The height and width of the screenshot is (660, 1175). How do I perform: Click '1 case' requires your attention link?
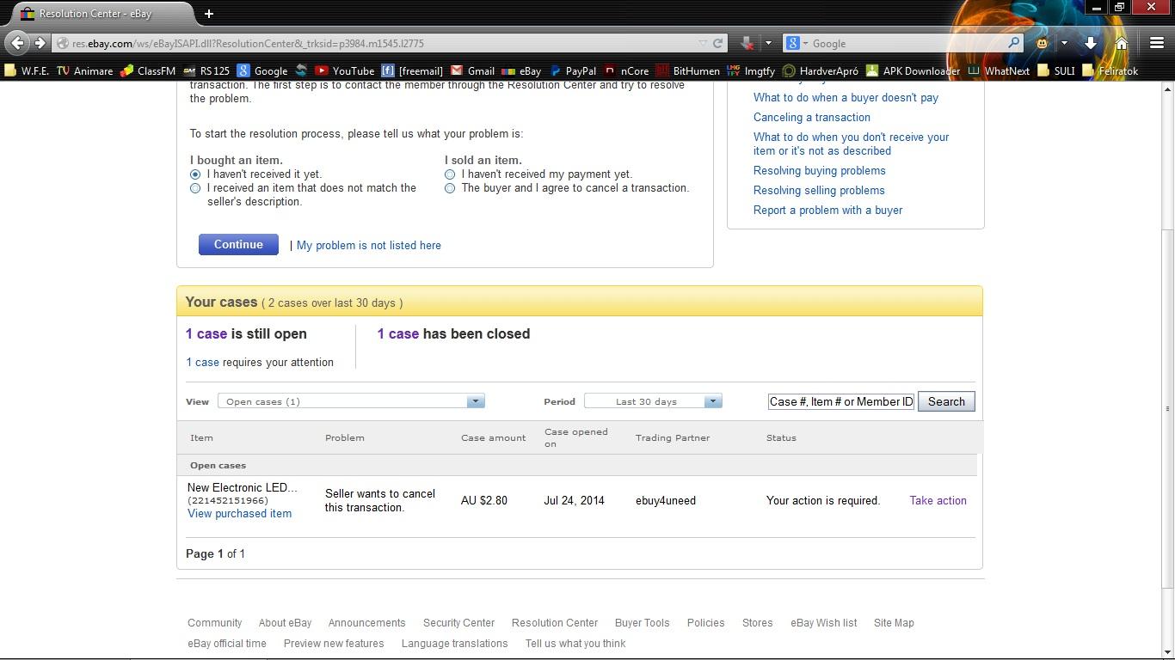pyautogui.click(x=202, y=362)
